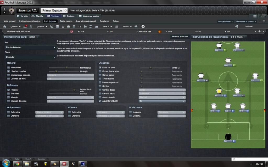Switch to the Plantilla tab
The width and height of the screenshot is (268, 167).
click(x=37, y=16)
